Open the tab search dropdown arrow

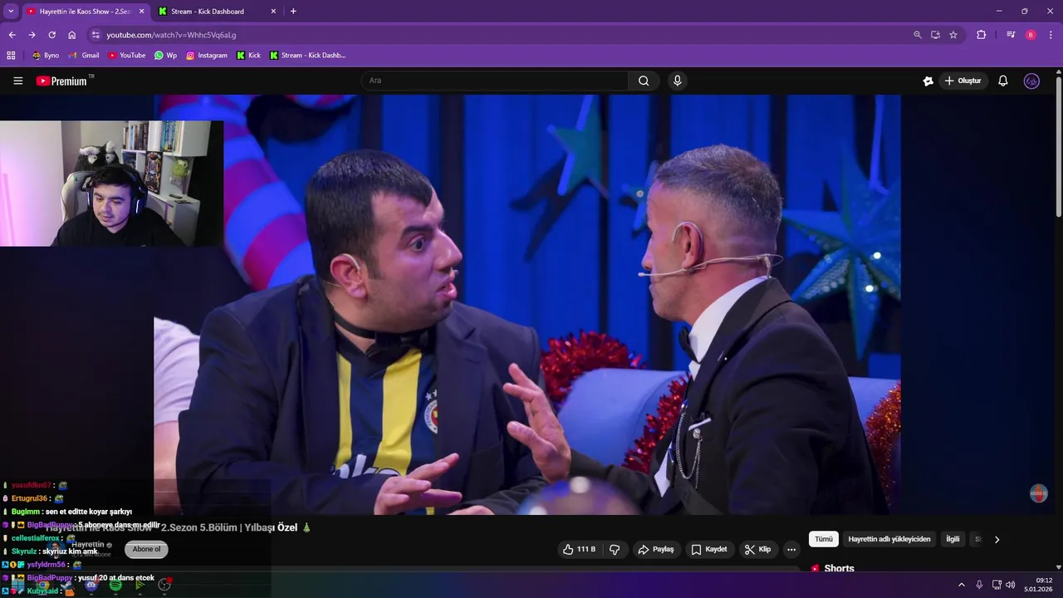[11, 11]
